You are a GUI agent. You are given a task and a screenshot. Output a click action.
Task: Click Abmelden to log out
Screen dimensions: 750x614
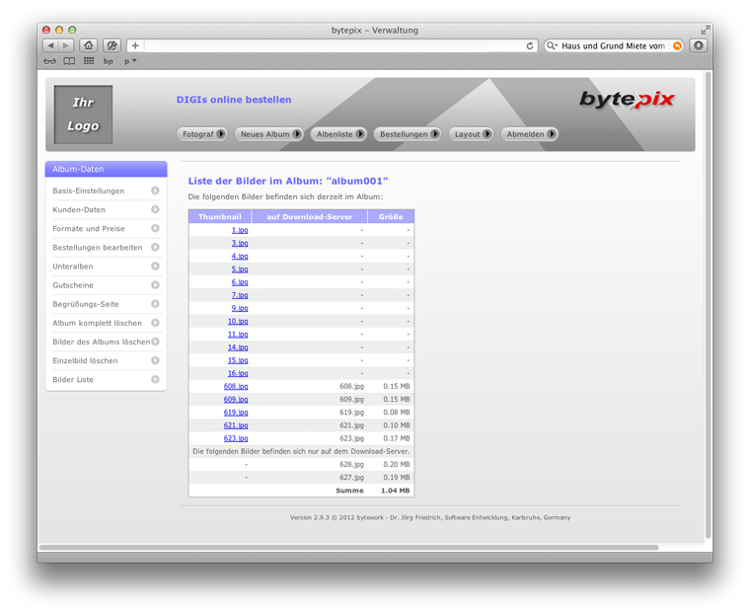(530, 134)
